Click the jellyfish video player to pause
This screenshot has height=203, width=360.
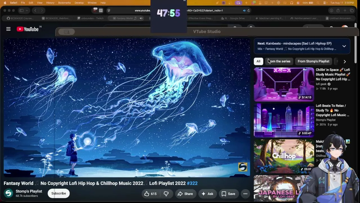127,108
